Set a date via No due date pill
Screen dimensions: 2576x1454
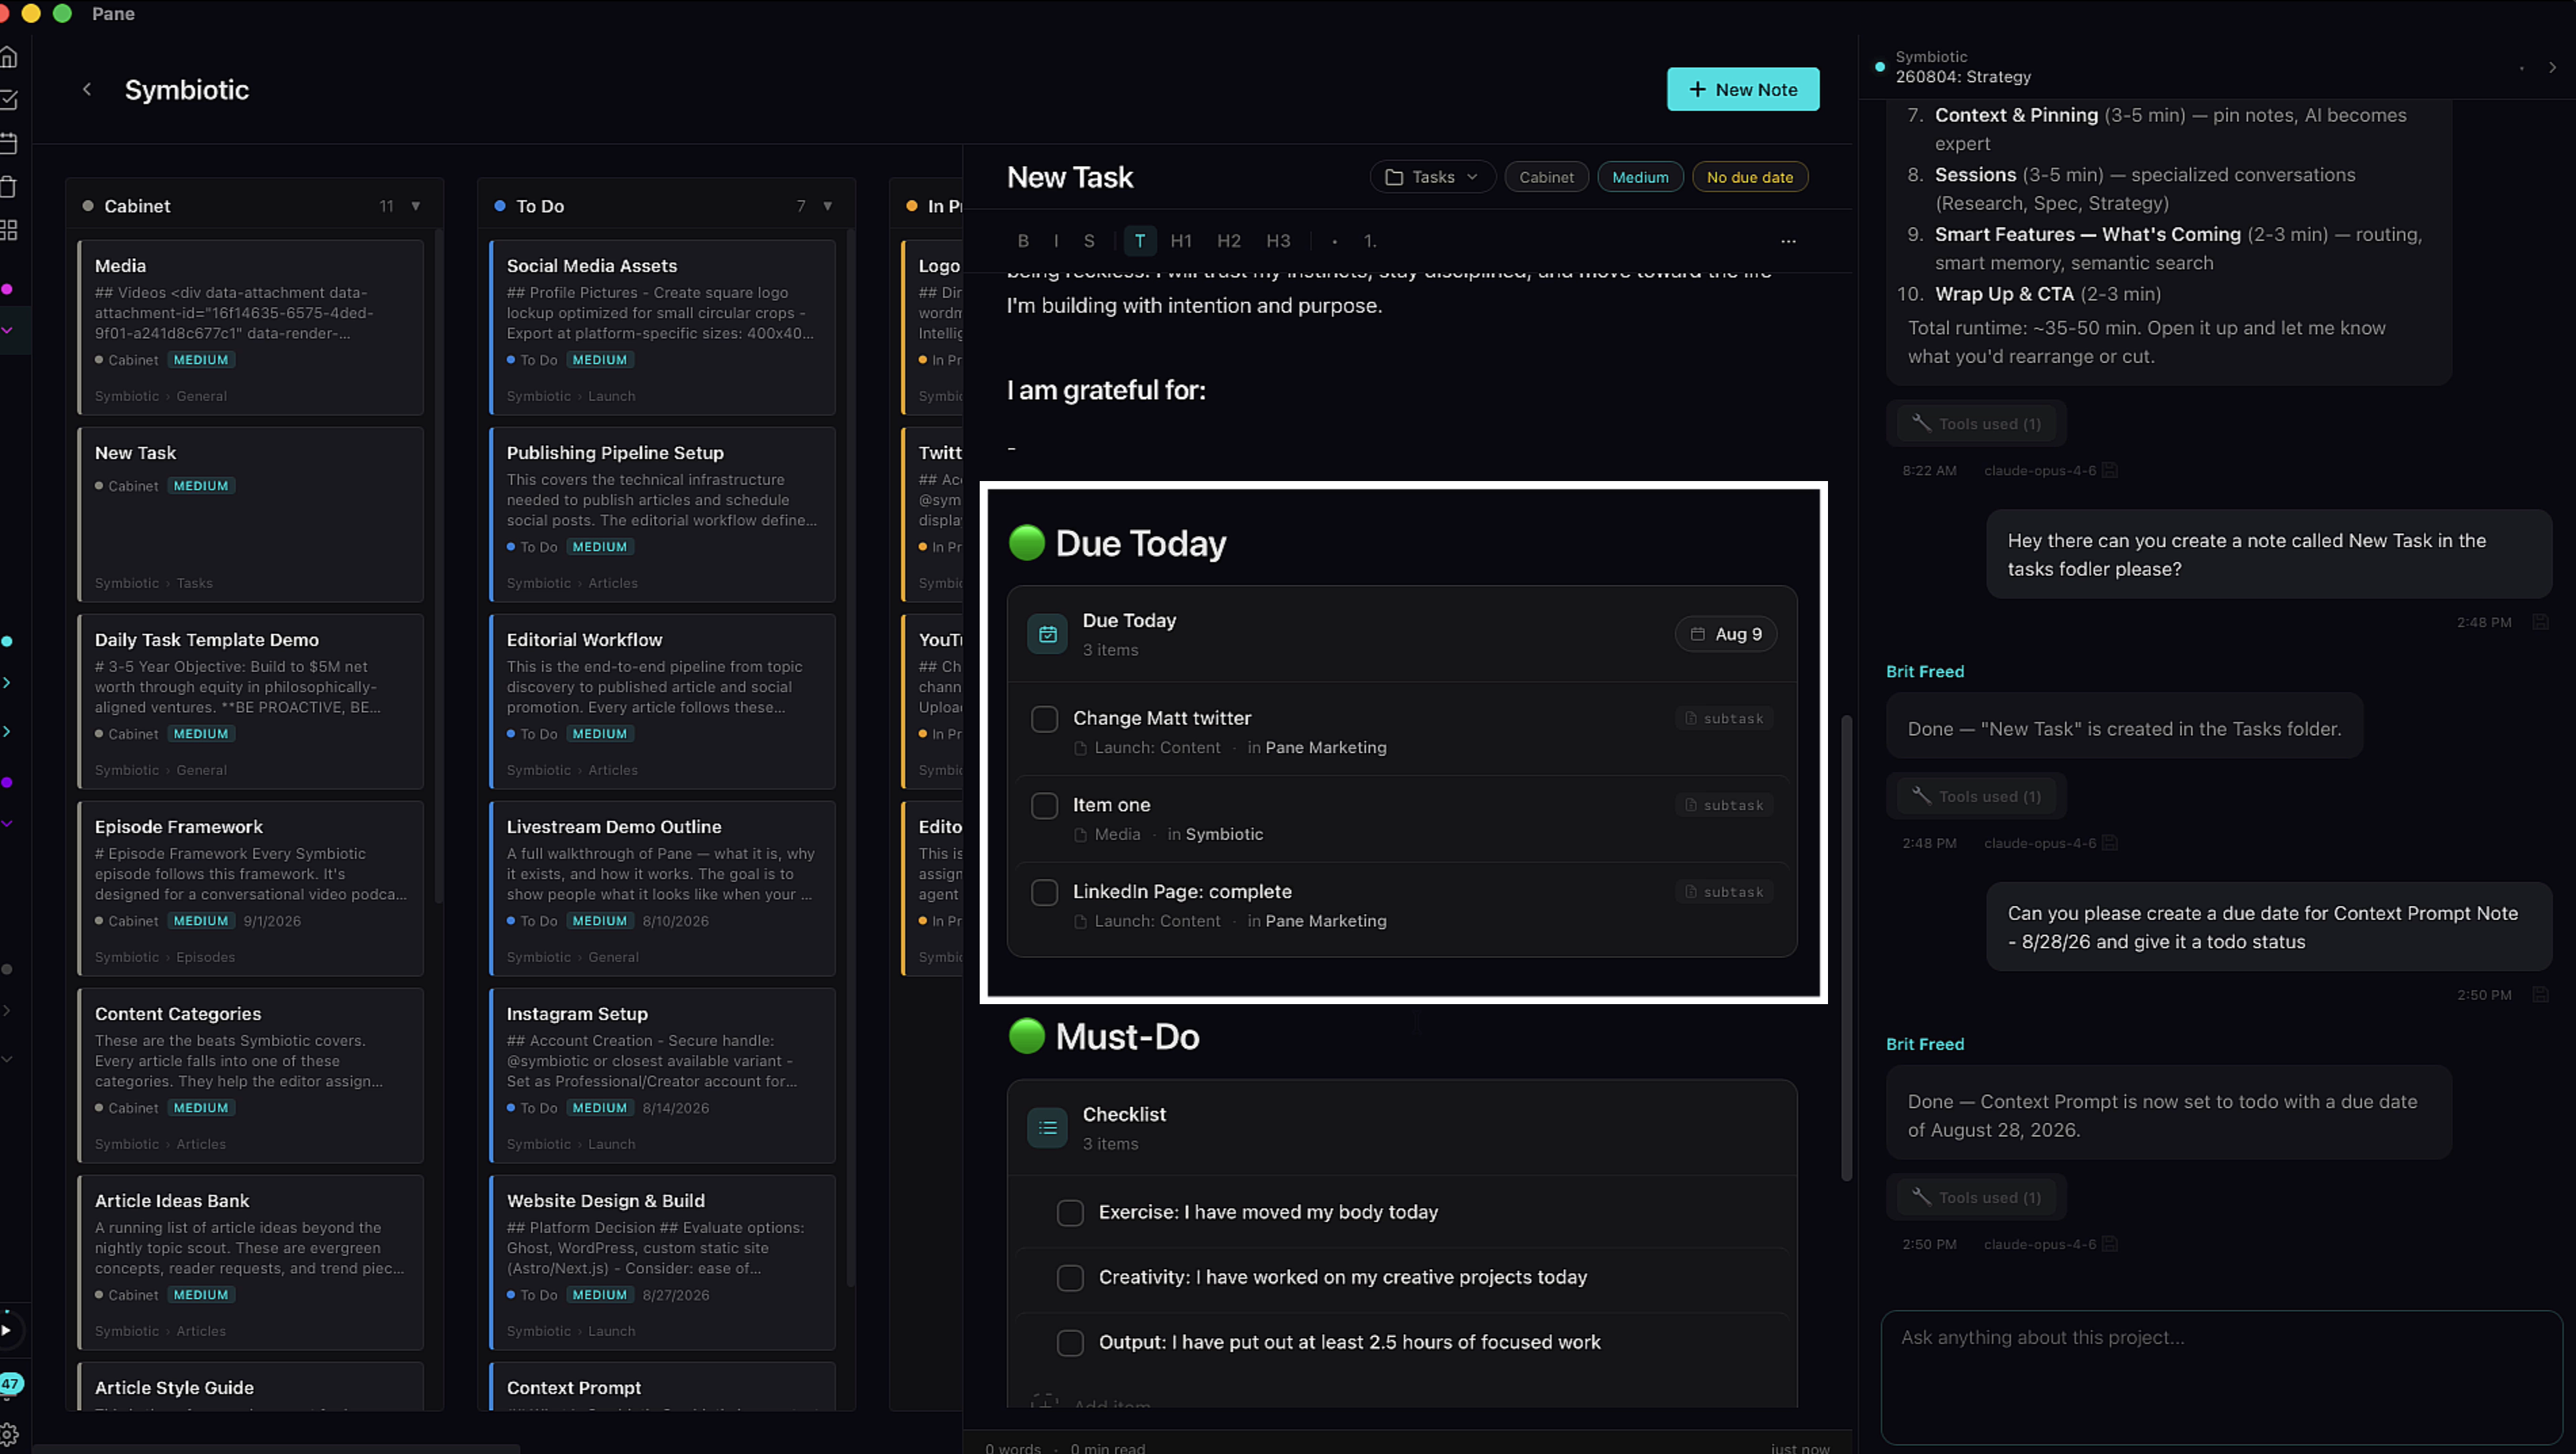pyautogui.click(x=1749, y=177)
